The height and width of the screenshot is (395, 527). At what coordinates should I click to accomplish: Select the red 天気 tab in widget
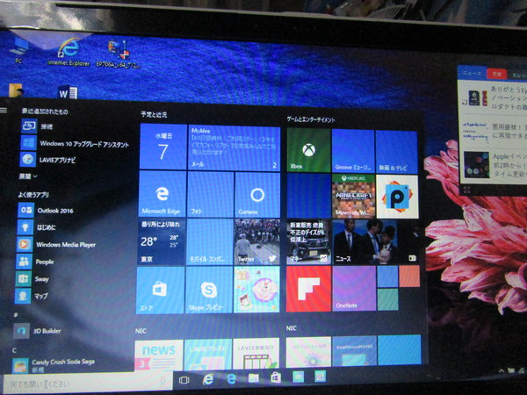pyautogui.click(x=497, y=74)
